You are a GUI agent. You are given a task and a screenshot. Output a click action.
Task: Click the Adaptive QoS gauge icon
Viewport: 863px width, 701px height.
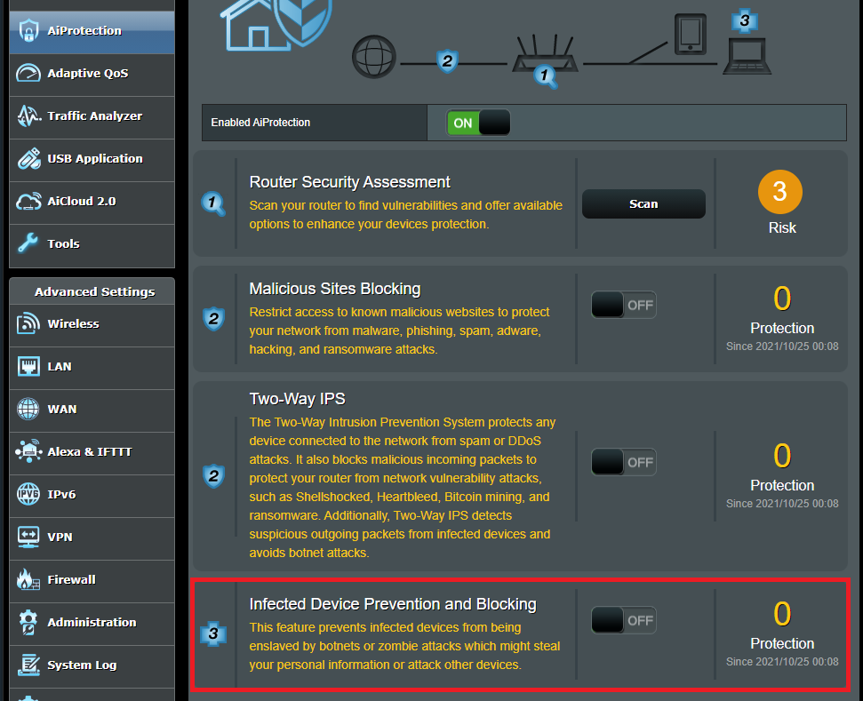[28, 73]
